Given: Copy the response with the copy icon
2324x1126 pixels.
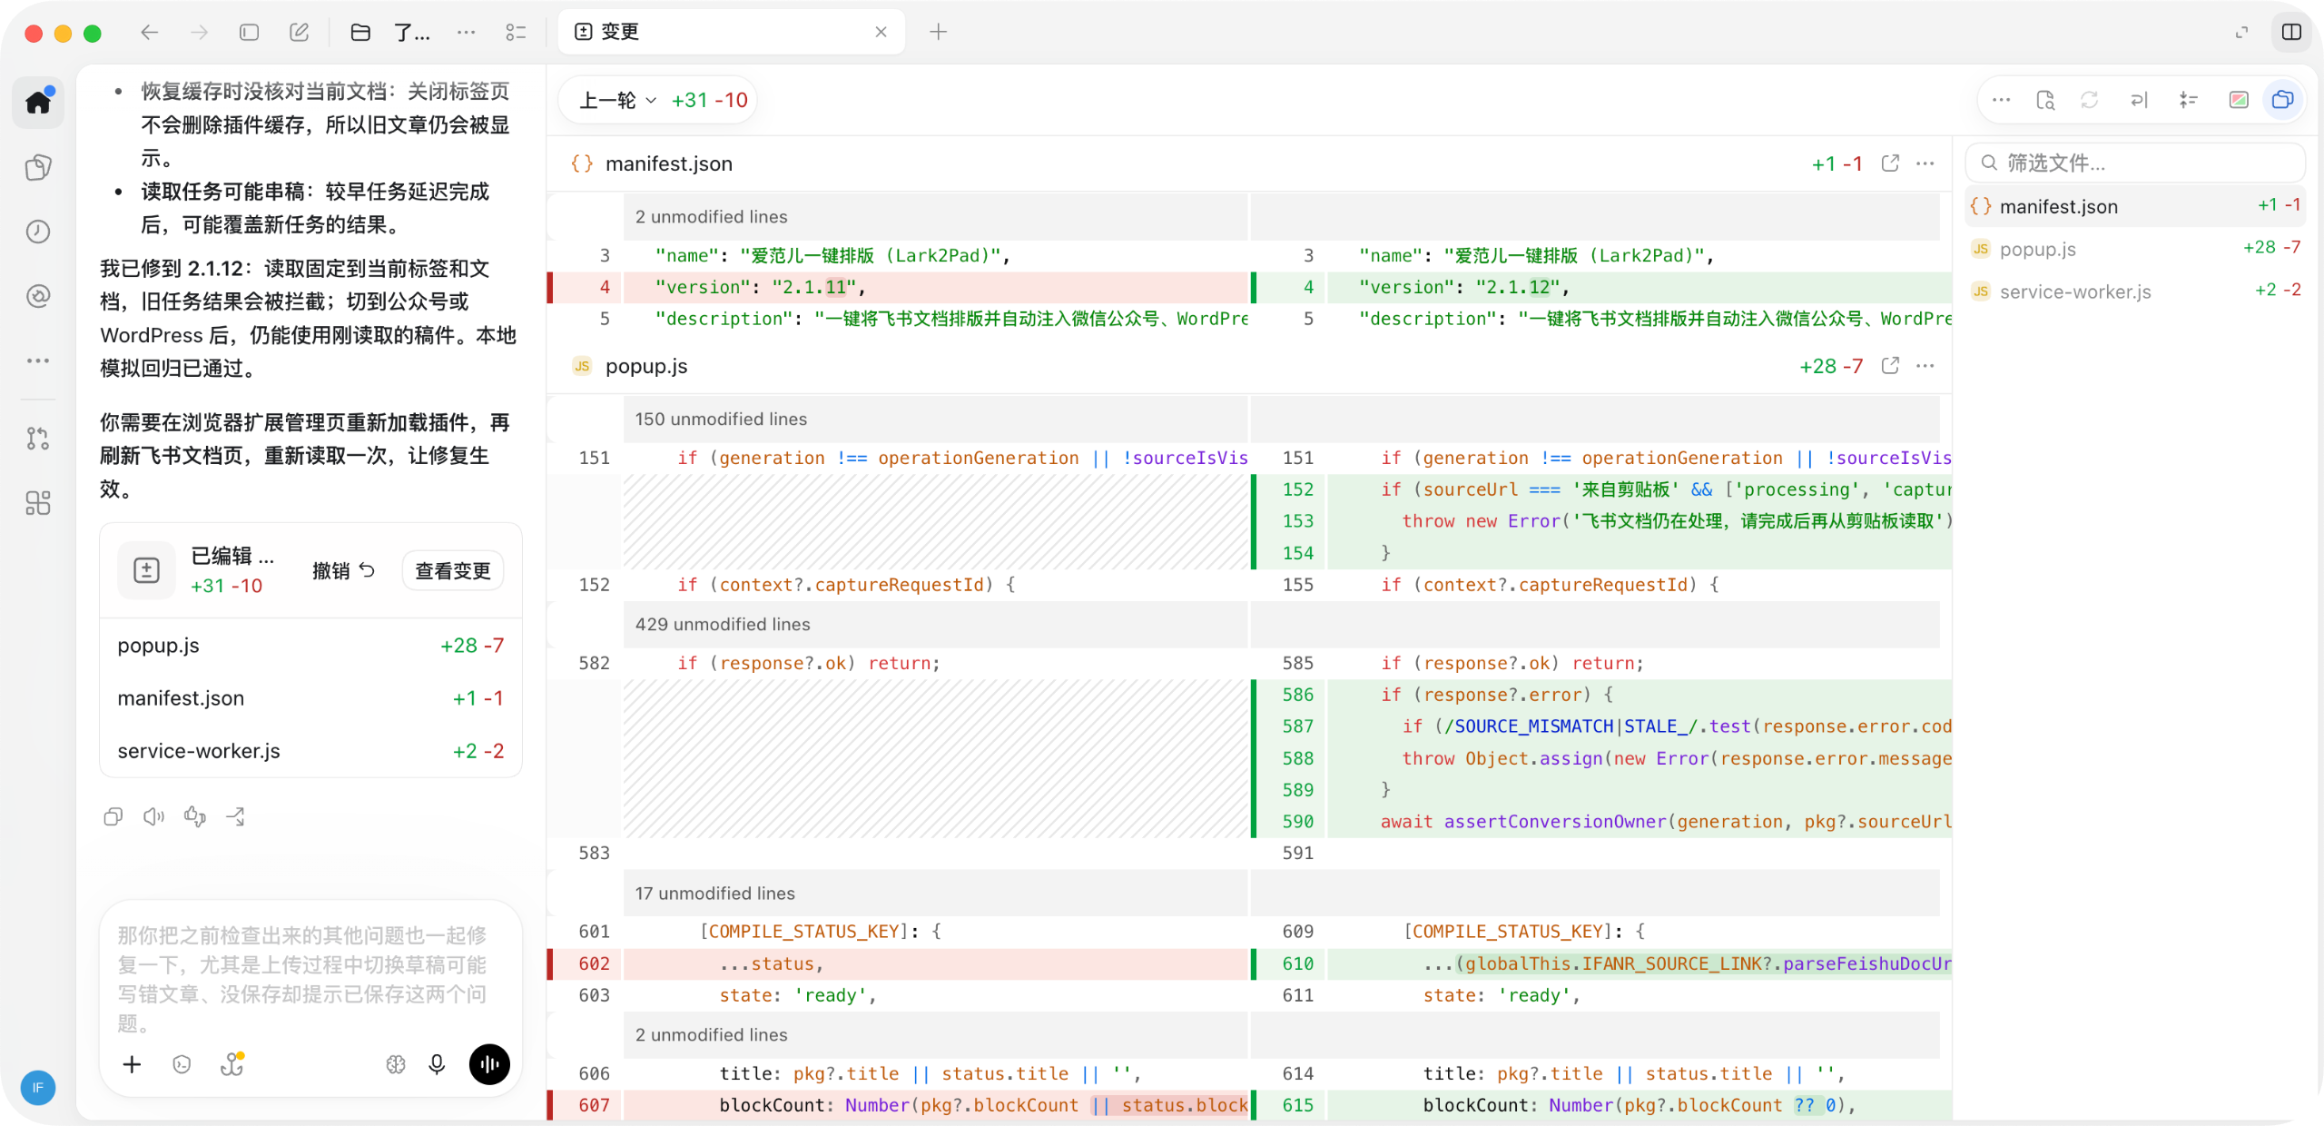Looking at the screenshot, I should pyautogui.click(x=113, y=817).
